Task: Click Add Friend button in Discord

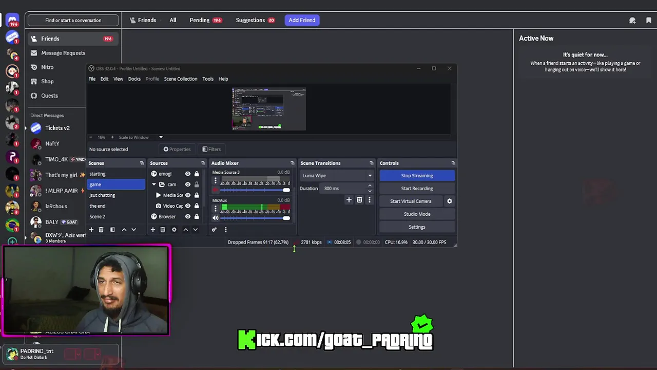Action: coord(302,20)
